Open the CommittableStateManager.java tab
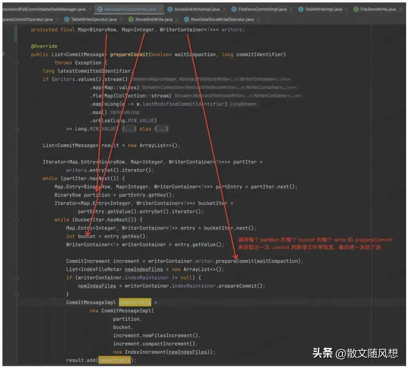The width and height of the screenshot is (408, 368). (44, 9)
